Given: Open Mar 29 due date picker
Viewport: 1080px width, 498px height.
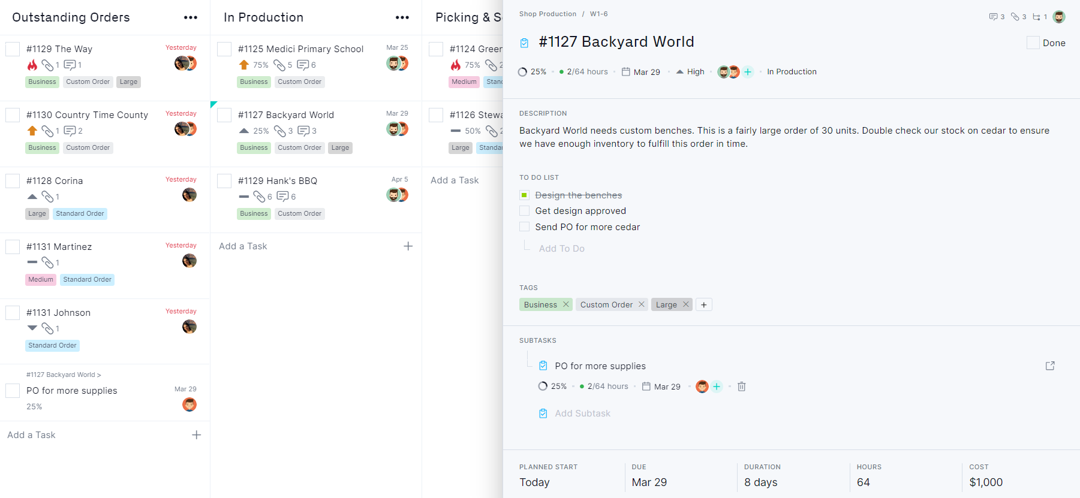Looking at the screenshot, I should pyautogui.click(x=640, y=72).
